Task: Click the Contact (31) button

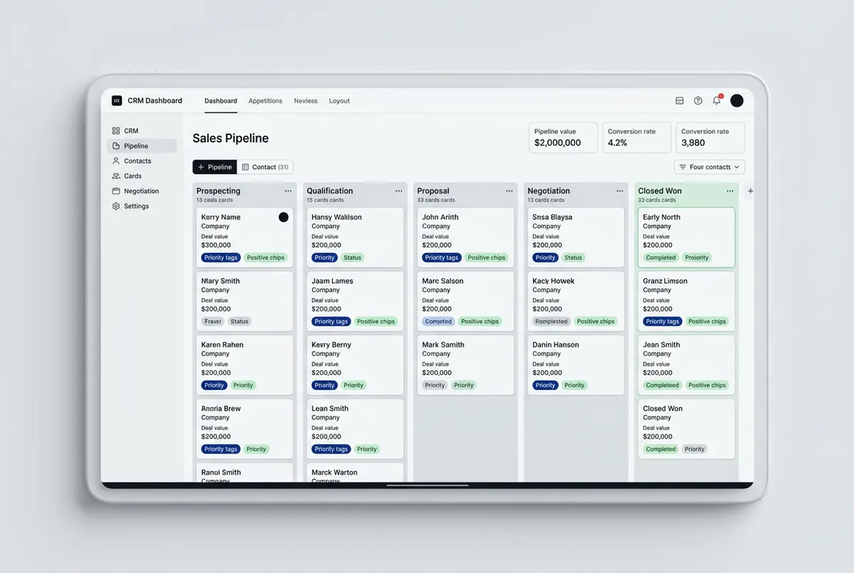Action: click(265, 167)
